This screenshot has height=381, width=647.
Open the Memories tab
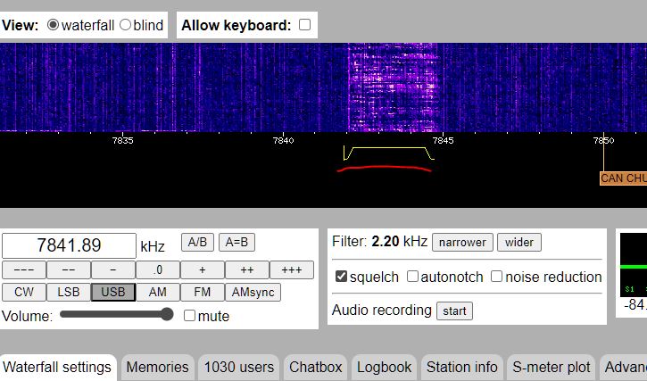pyautogui.click(x=158, y=368)
